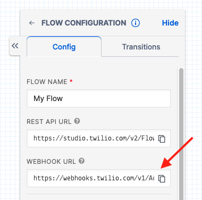This screenshot has width=202, height=200.
Task: Open the Flow Configuration info icon
Action: 136,23
